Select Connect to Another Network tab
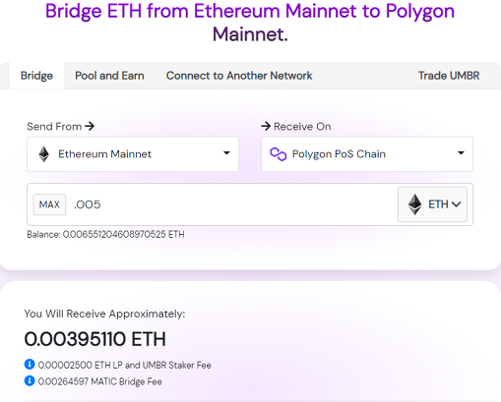 click(x=239, y=76)
